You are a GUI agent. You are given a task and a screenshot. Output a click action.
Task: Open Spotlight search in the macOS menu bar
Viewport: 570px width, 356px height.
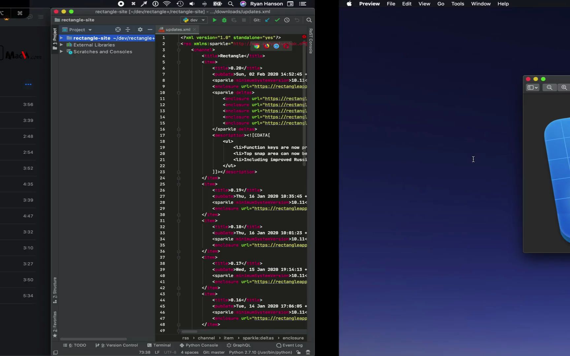click(x=231, y=4)
